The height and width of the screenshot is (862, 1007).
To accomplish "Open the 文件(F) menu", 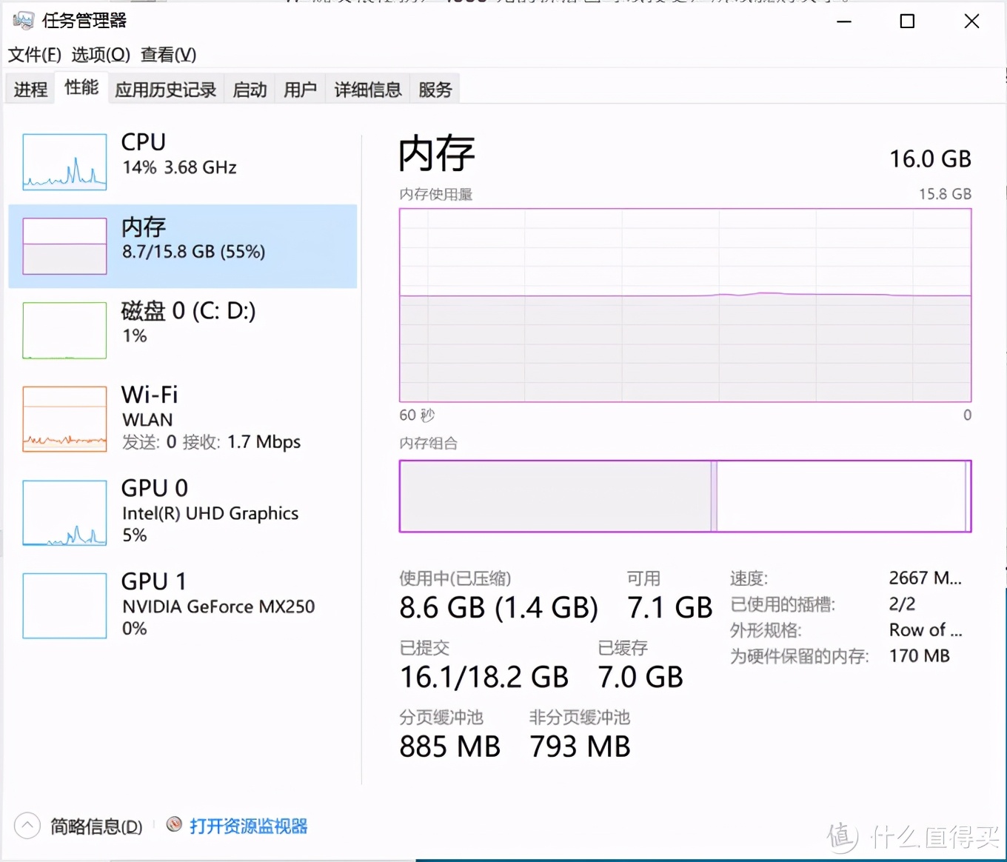I will (x=33, y=54).
